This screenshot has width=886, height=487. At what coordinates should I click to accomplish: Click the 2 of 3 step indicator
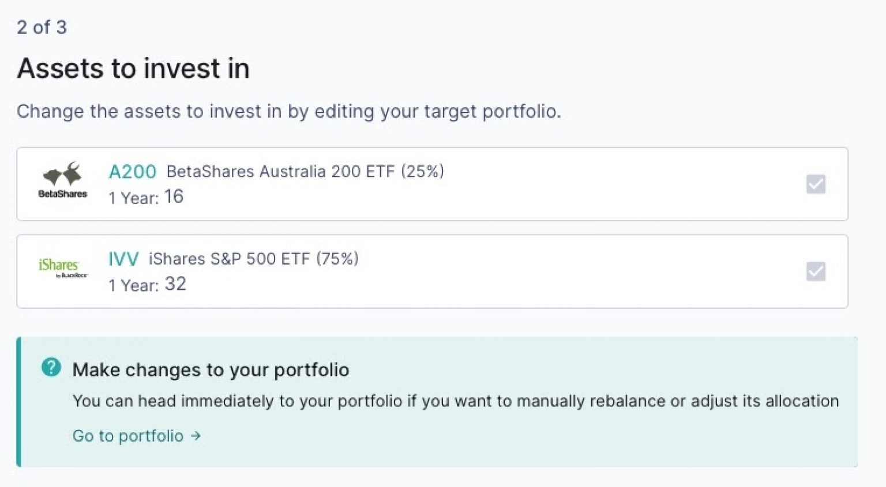tap(42, 27)
